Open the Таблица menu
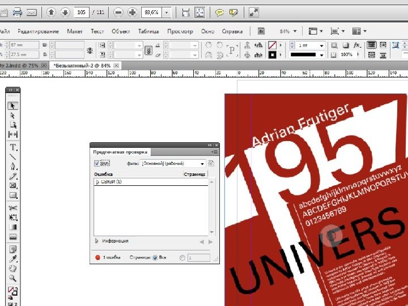Image resolution: width=408 pixels, height=306 pixels. pyautogui.click(x=148, y=32)
